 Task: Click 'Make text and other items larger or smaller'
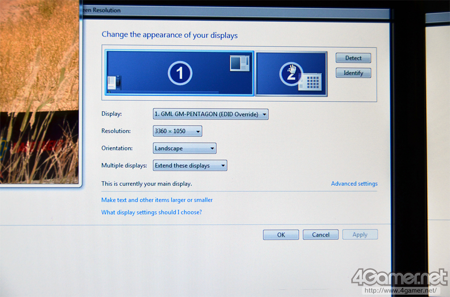[157, 200]
